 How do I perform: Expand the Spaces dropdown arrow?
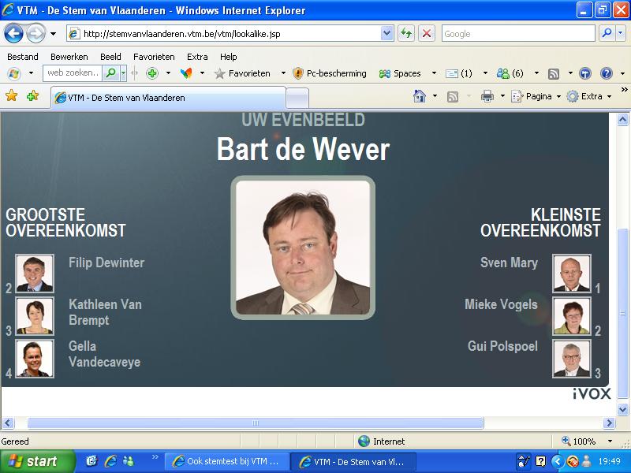434,73
